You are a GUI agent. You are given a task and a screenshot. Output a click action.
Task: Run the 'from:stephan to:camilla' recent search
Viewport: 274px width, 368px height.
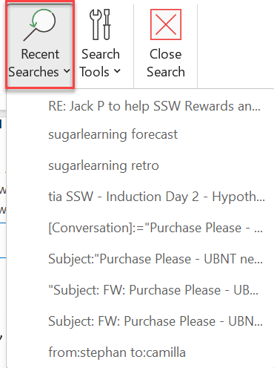[117, 352]
